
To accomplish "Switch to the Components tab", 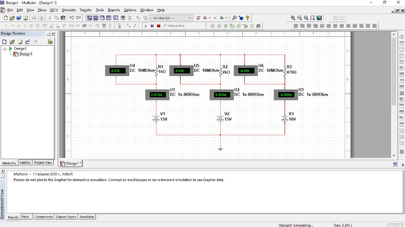I will pos(43,217).
